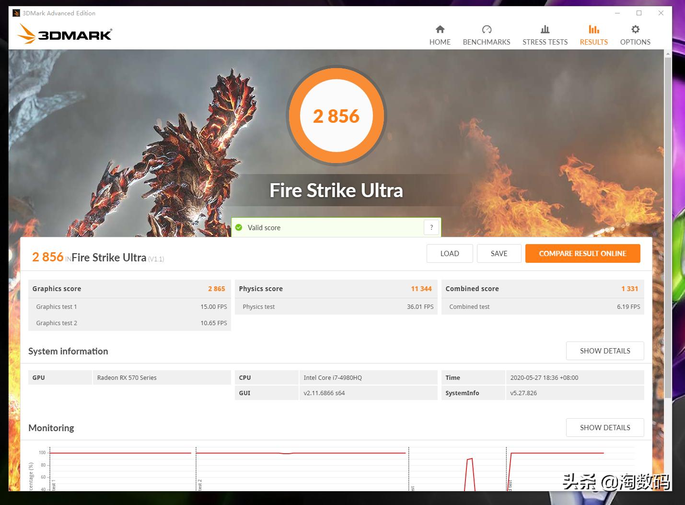Click COMPARE RESULT ONLINE
The image size is (685, 505).
click(582, 253)
